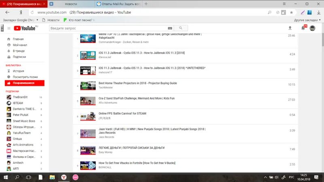Switch to 'Ответы Mail.Ru' browser tab
The width and height of the screenshot is (324, 182).
tap(119, 4)
